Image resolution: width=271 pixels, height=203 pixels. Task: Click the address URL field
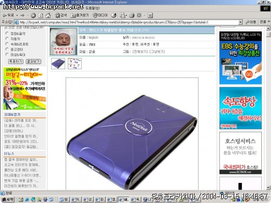click(126, 22)
